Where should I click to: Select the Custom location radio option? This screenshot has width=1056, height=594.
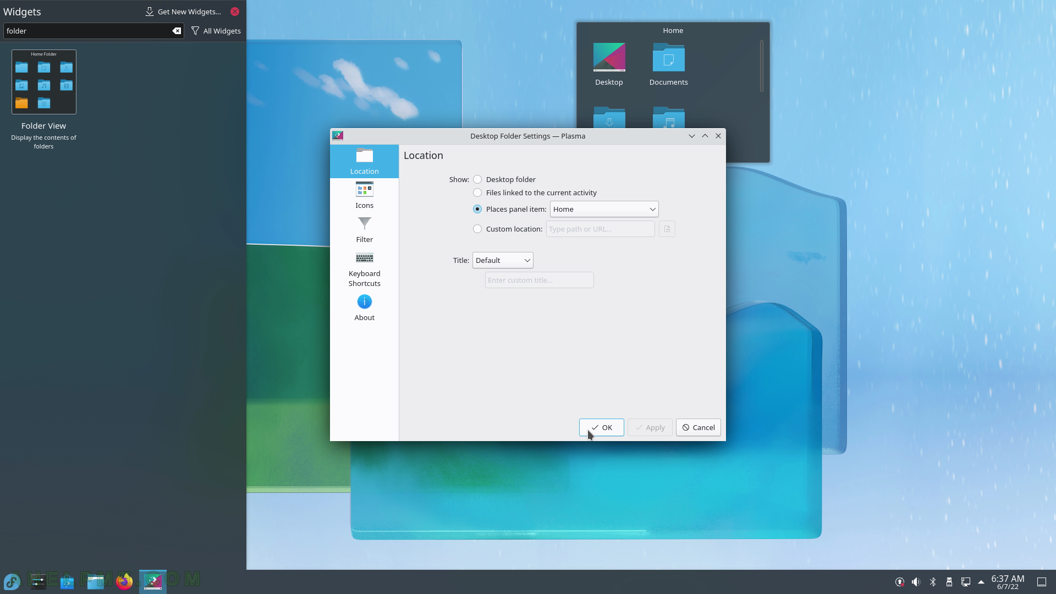tap(477, 229)
